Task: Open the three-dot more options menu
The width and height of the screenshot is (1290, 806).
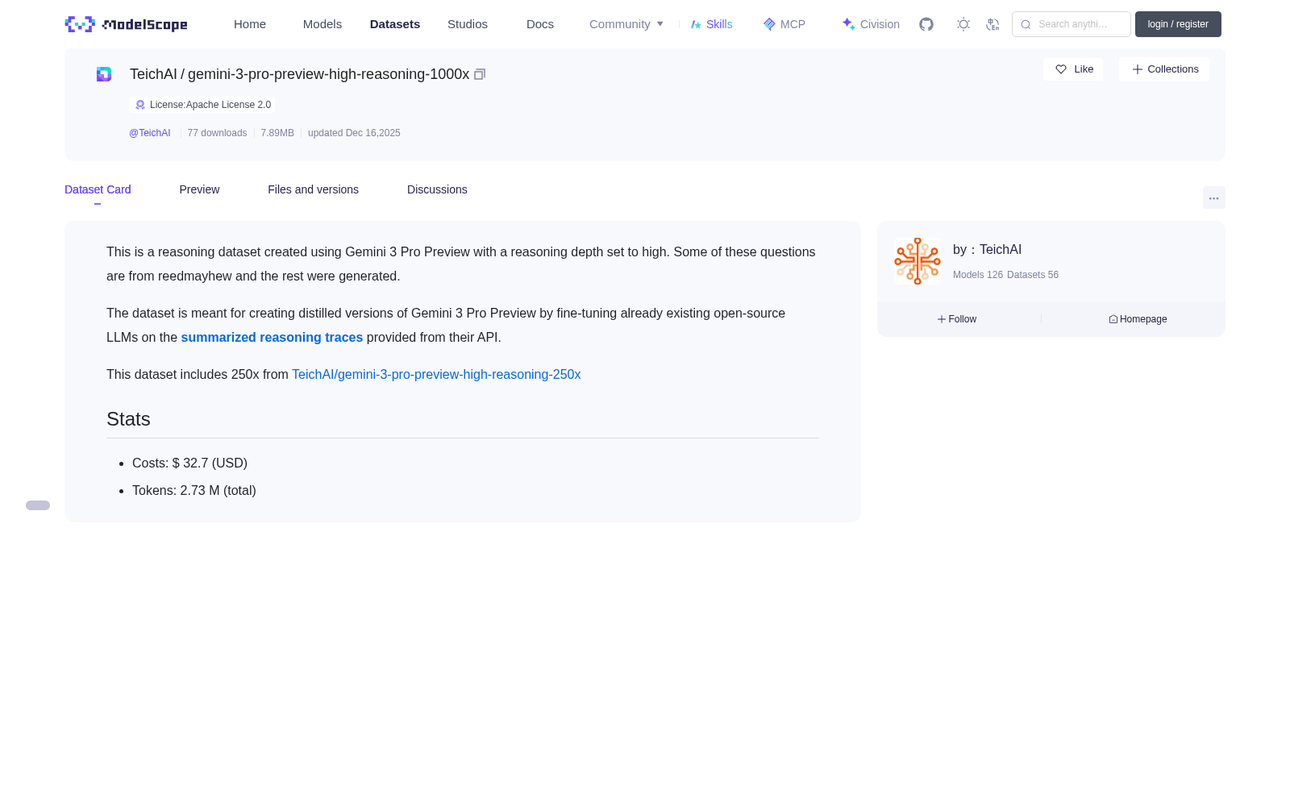Action: coord(1213,197)
